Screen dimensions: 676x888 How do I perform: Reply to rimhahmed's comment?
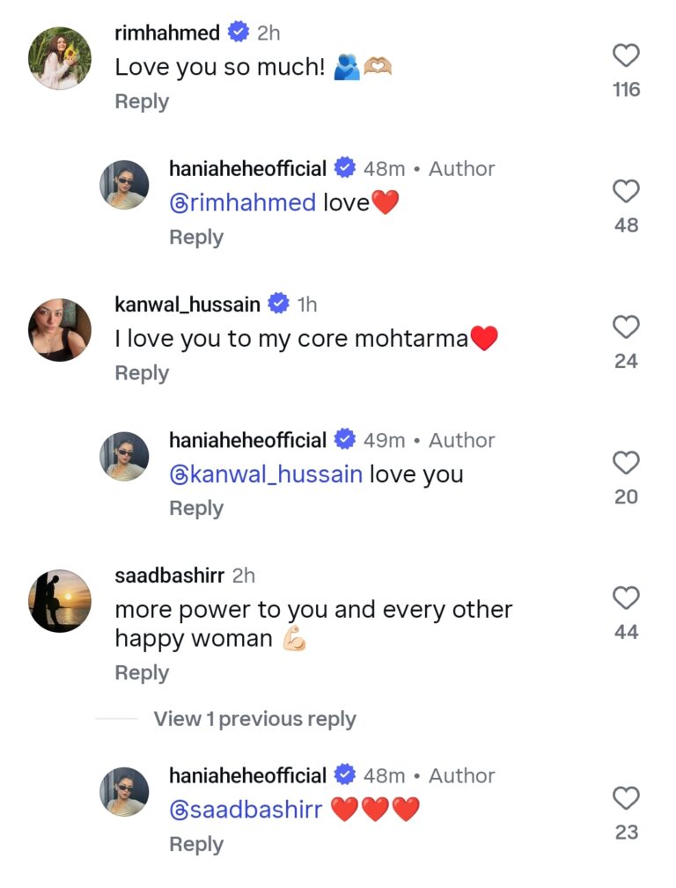coord(142,101)
